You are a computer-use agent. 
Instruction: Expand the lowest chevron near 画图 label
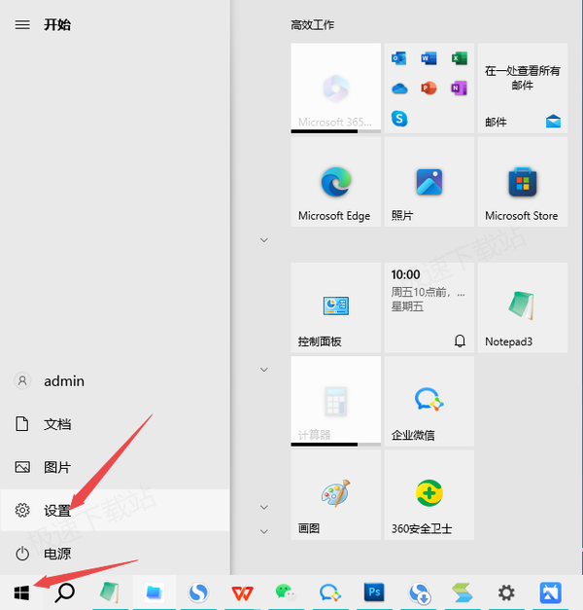pos(264,531)
